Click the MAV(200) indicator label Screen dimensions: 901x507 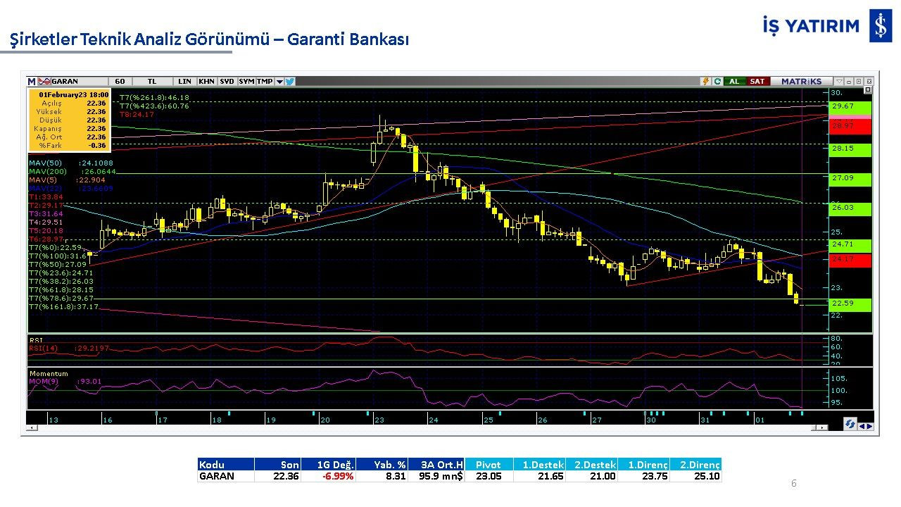(x=72, y=171)
